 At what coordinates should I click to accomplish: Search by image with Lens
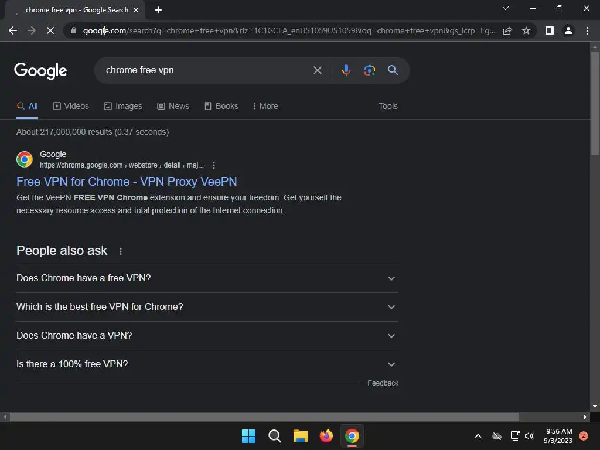coord(369,70)
